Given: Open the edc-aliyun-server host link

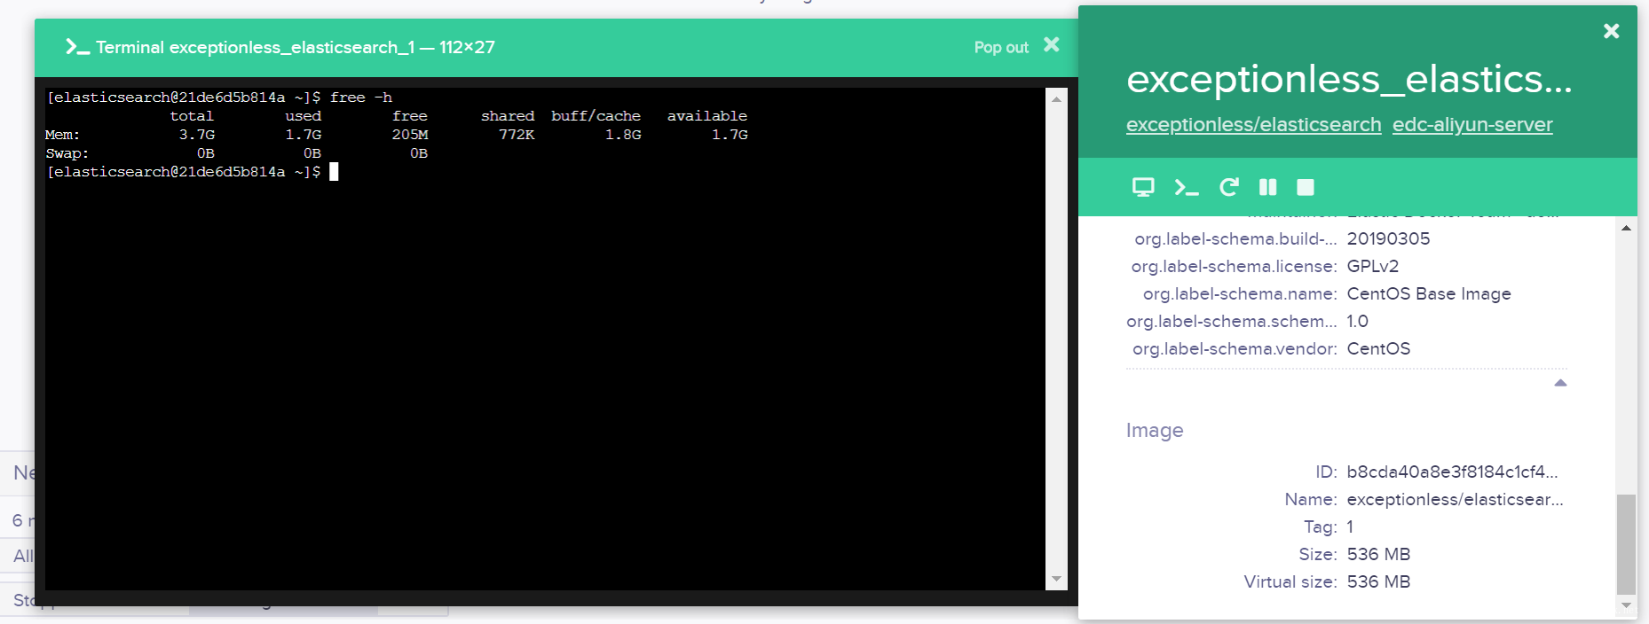Looking at the screenshot, I should (x=1472, y=125).
